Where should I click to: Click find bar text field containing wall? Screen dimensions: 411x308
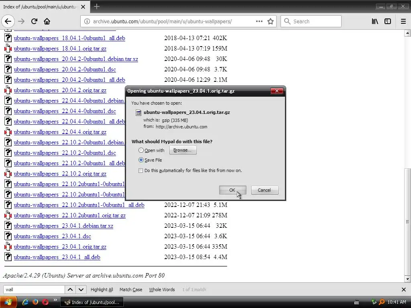(x=34, y=290)
